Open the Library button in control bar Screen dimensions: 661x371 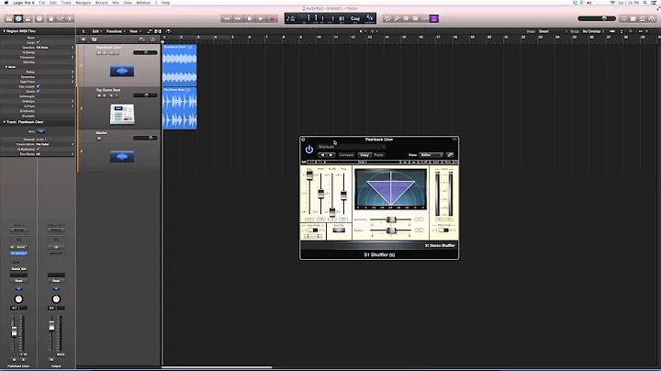(9, 18)
